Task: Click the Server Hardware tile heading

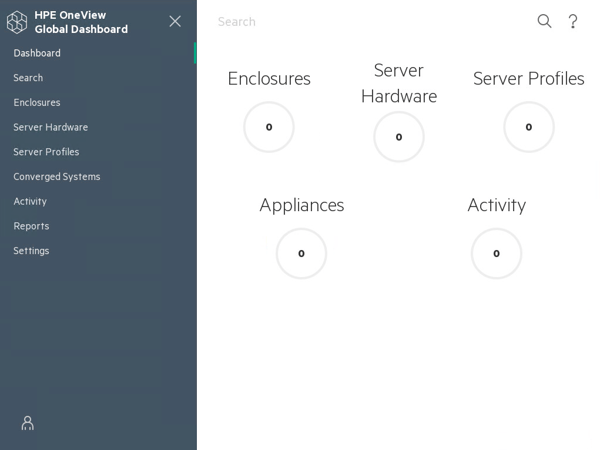Action: tap(398, 83)
